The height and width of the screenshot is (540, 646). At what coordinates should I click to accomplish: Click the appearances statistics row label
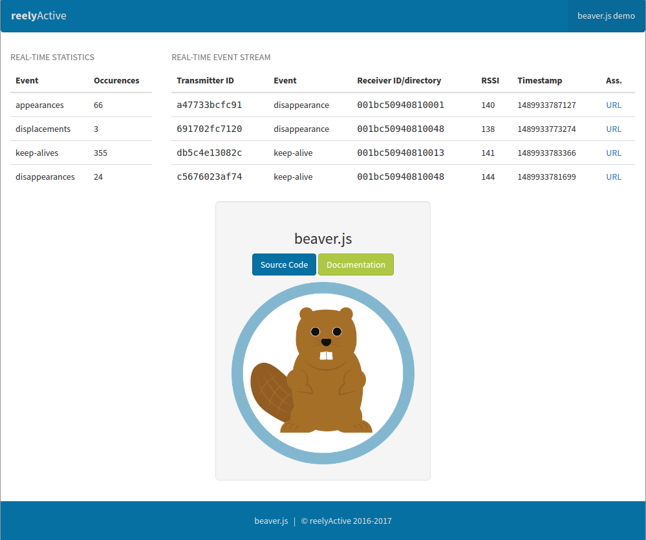pyautogui.click(x=39, y=105)
